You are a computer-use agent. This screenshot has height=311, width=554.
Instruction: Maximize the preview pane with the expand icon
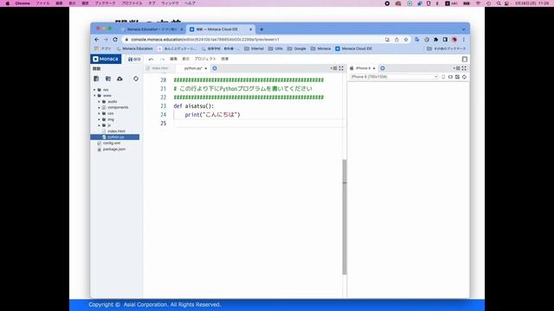click(x=464, y=68)
